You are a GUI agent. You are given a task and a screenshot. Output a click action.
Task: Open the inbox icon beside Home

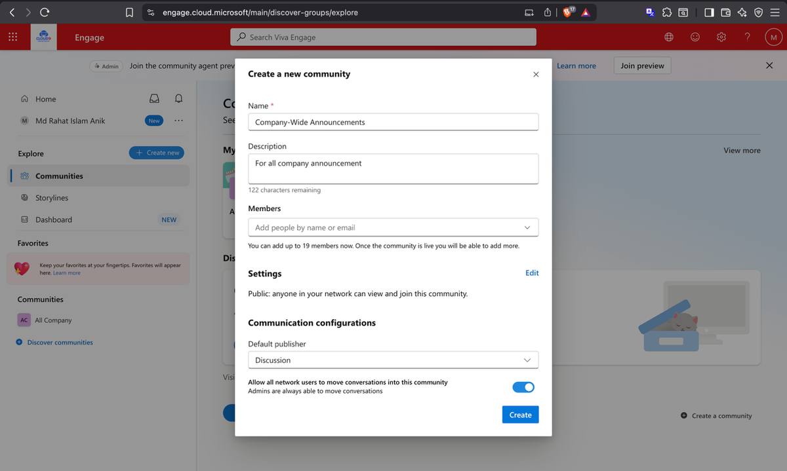tap(154, 99)
